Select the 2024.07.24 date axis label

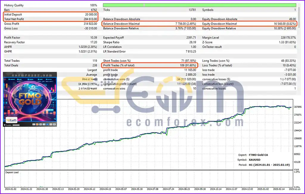(x=168, y=189)
